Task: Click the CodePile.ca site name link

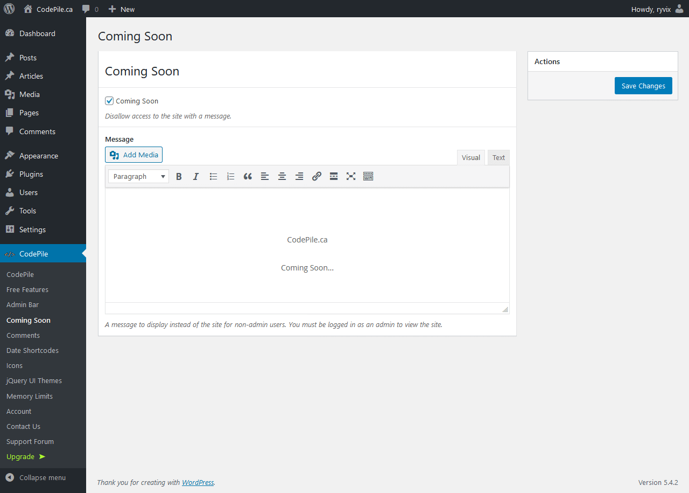Action: [54, 9]
